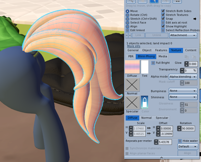Decrease Repeats per meter down arrow
Image resolution: width=201 pixels, height=162 pixels.
click(156, 143)
